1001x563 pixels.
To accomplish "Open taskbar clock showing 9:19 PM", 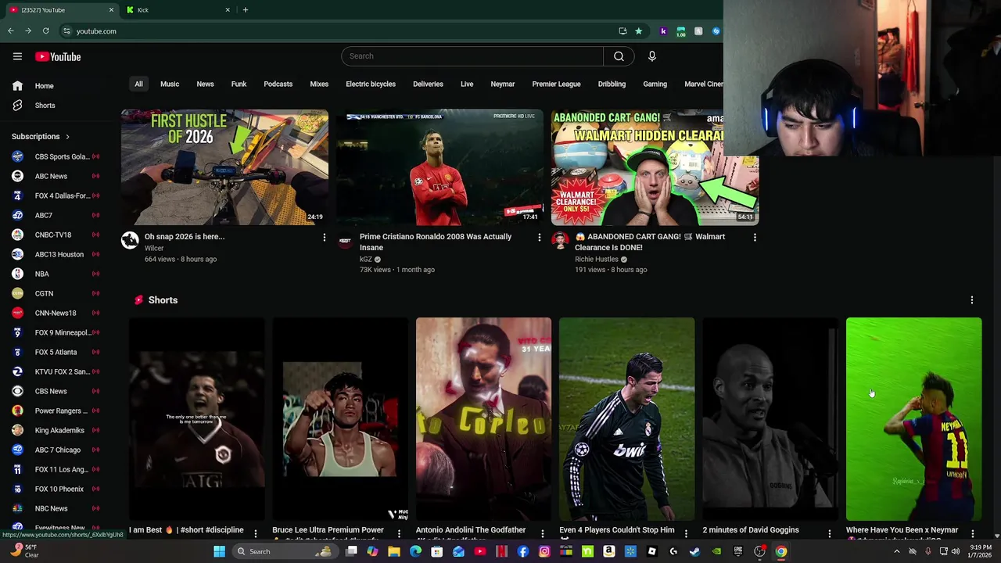I will pyautogui.click(x=978, y=551).
